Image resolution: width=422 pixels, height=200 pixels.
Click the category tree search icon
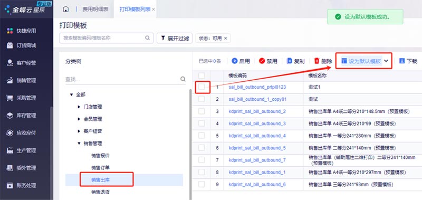pos(183,79)
